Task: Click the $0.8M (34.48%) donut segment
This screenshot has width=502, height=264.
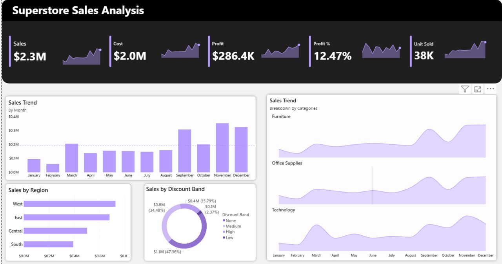Action: 165,222
